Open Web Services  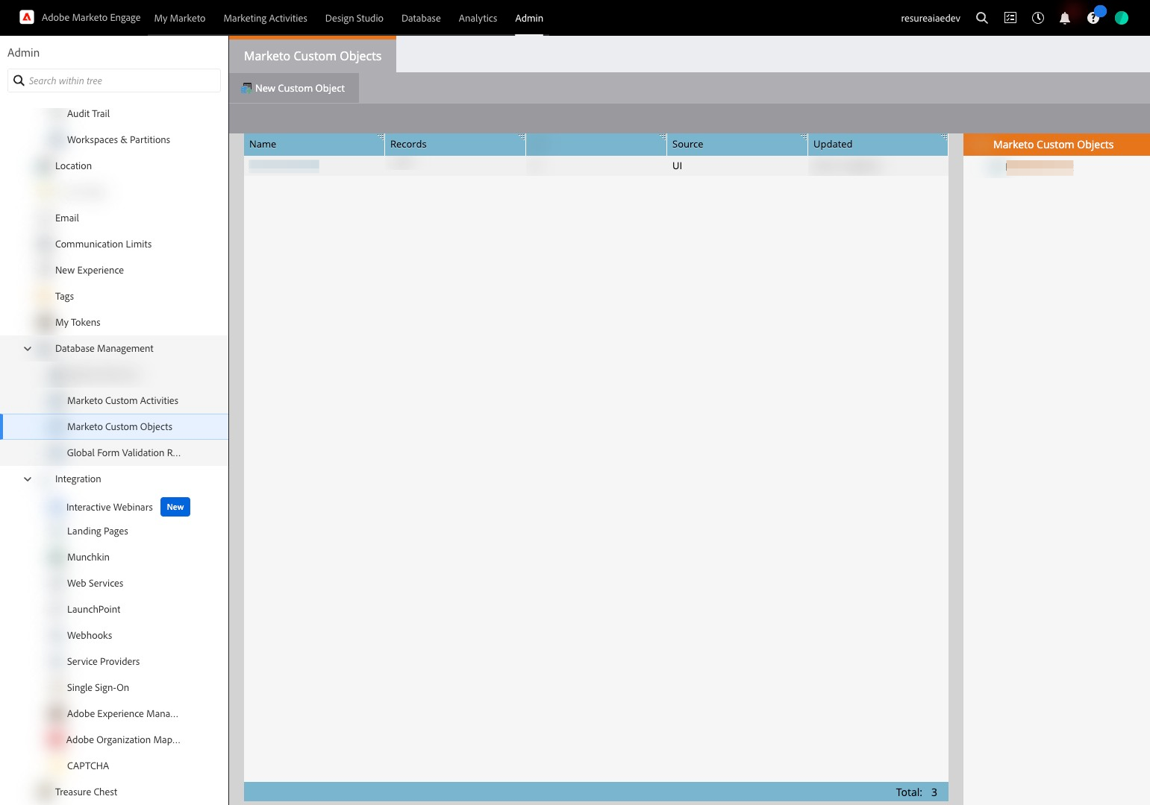95,583
